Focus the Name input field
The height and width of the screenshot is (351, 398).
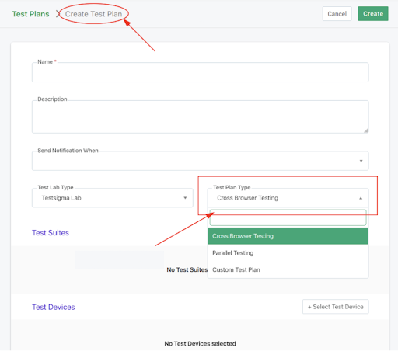200,72
